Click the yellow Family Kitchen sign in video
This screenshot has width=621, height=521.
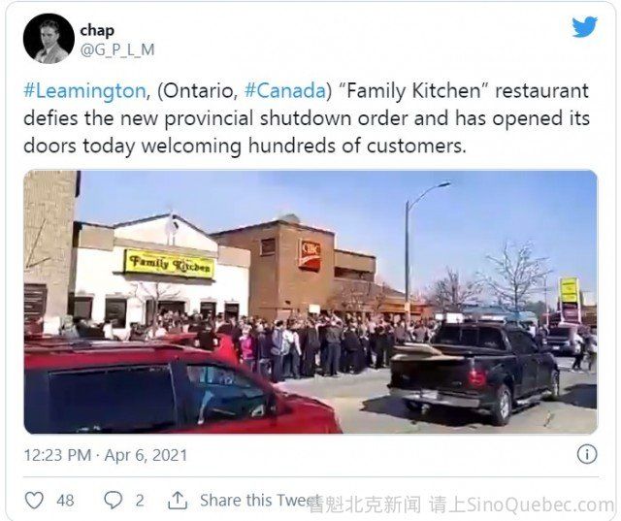tap(169, 263)
